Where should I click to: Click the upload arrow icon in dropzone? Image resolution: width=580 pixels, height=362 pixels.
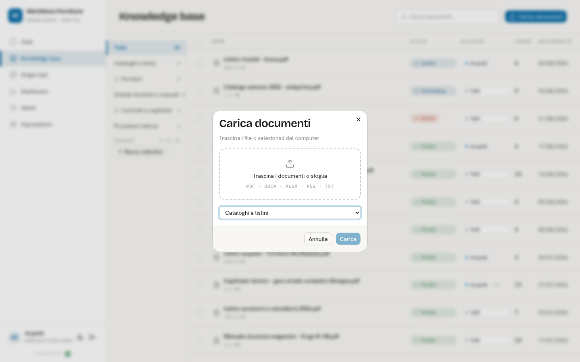290,164
